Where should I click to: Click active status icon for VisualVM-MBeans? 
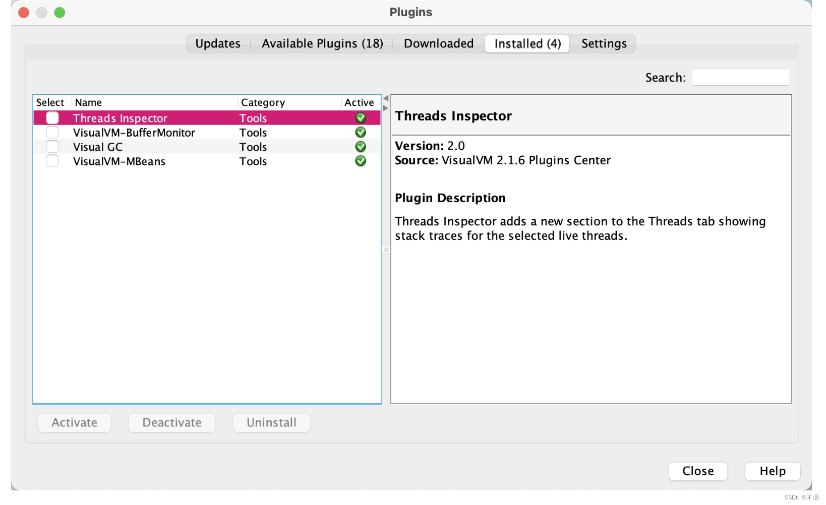coord(361,161)
